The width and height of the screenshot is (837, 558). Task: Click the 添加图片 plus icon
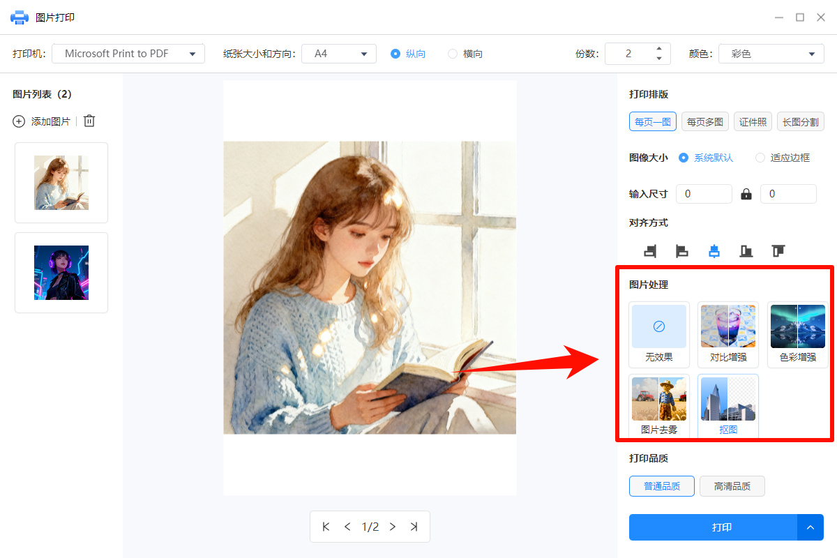pyautogui.click(x=19, y=121)
